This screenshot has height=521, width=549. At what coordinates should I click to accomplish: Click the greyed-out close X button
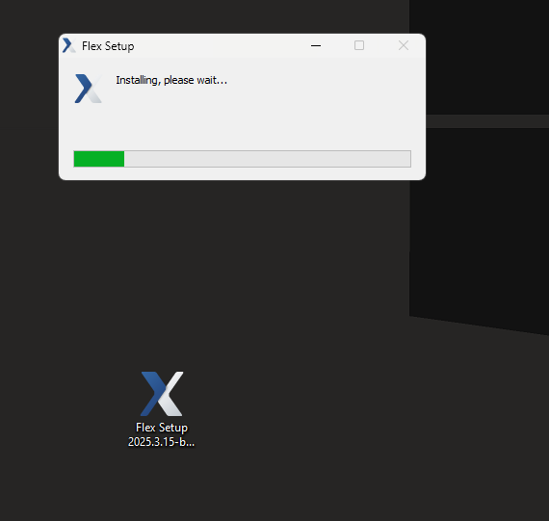coord(404,45)
